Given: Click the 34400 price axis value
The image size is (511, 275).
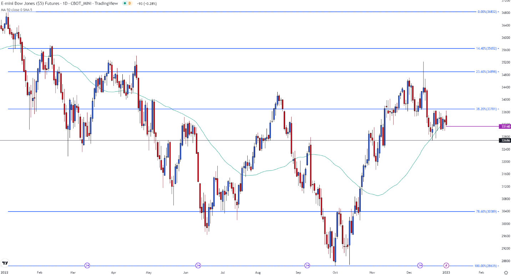Looking at the screenshot, I should point(505,87).
